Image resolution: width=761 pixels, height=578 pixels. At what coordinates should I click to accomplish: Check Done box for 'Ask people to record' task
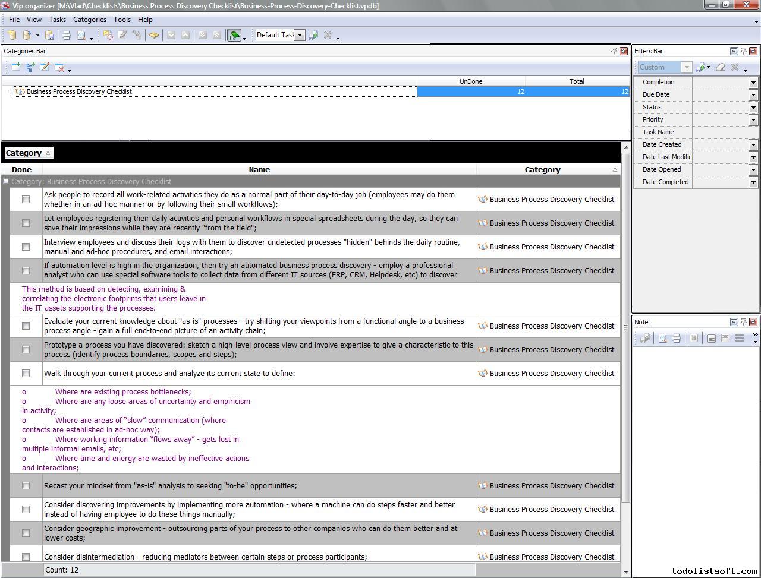26,200
